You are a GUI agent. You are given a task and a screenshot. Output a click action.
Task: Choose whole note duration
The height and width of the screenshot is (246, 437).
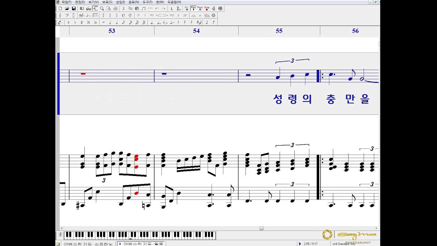pyautogui.click(x=103, y=22)
